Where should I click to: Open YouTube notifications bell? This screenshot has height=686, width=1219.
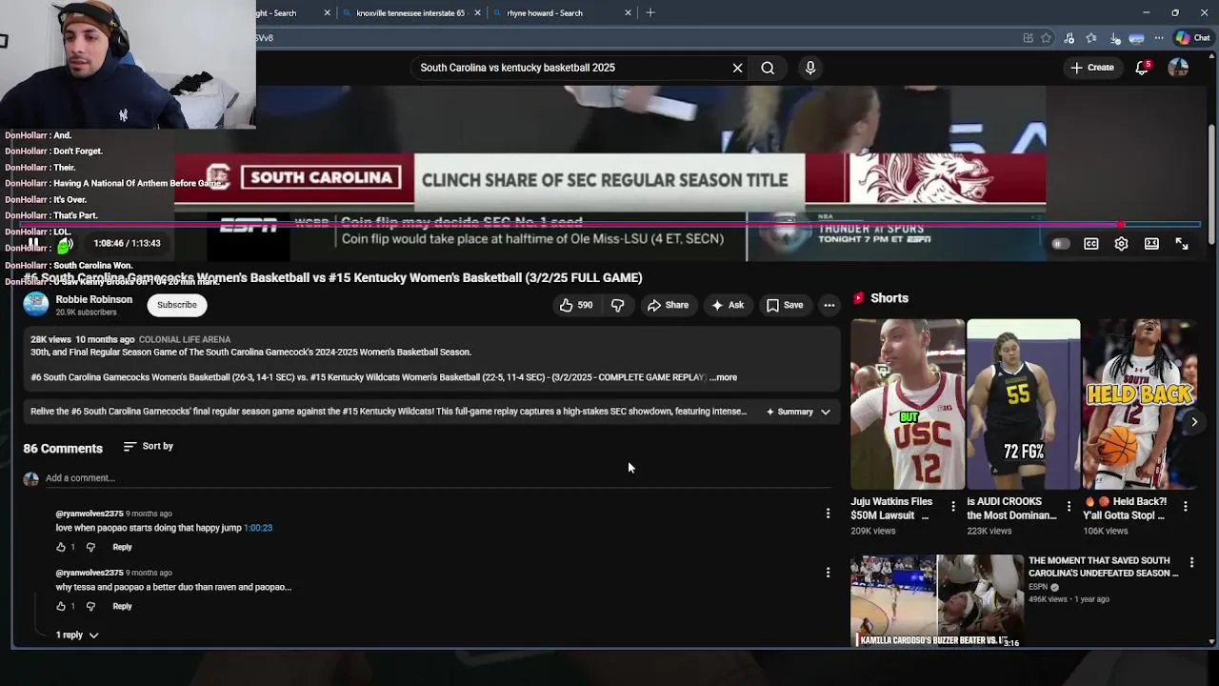click(x=1142, y=68)
